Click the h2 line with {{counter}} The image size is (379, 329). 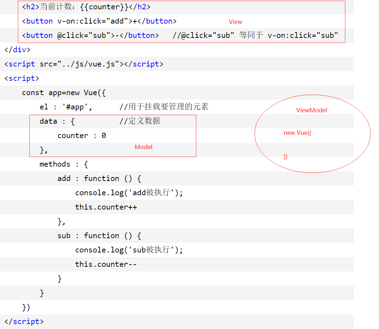tap(86, 7)
